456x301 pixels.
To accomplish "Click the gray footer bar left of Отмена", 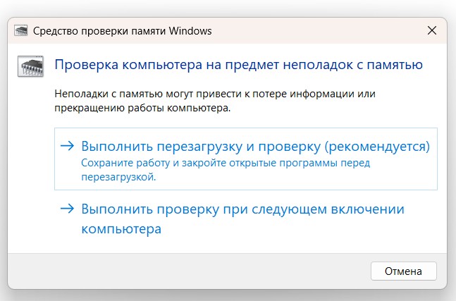I will point(189,271).
